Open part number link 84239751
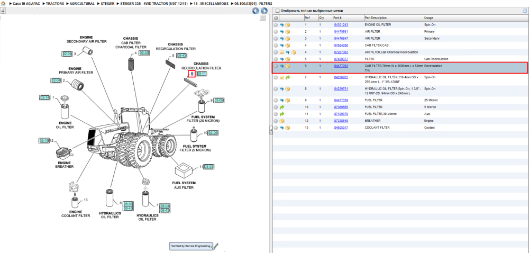Viewport: 529px width, 253px height. (341, 89)
